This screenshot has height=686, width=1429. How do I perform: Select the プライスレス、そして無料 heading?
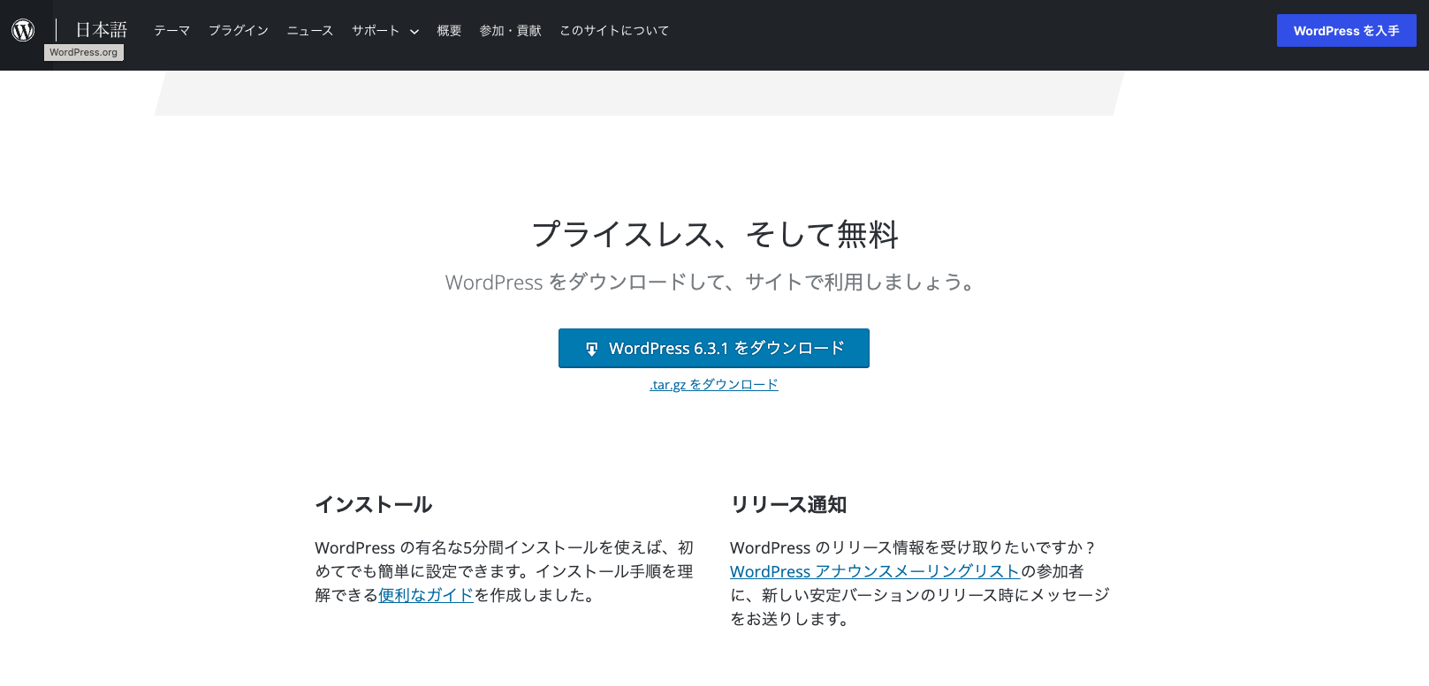tap(715, 234)
